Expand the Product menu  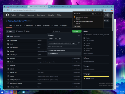click(14, 15)
